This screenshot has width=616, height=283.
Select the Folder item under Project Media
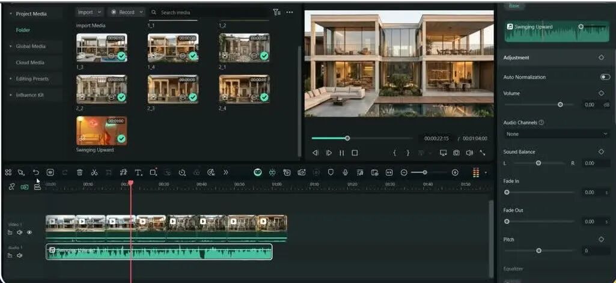click(x=23, y=30)
